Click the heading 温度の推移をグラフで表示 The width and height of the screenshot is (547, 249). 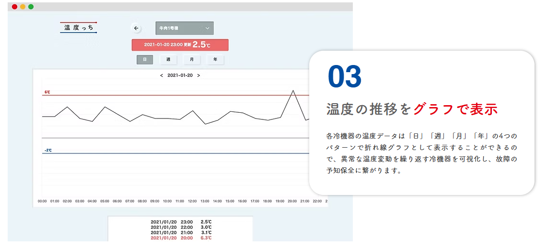pyautogui.click(x=412, y=109)
